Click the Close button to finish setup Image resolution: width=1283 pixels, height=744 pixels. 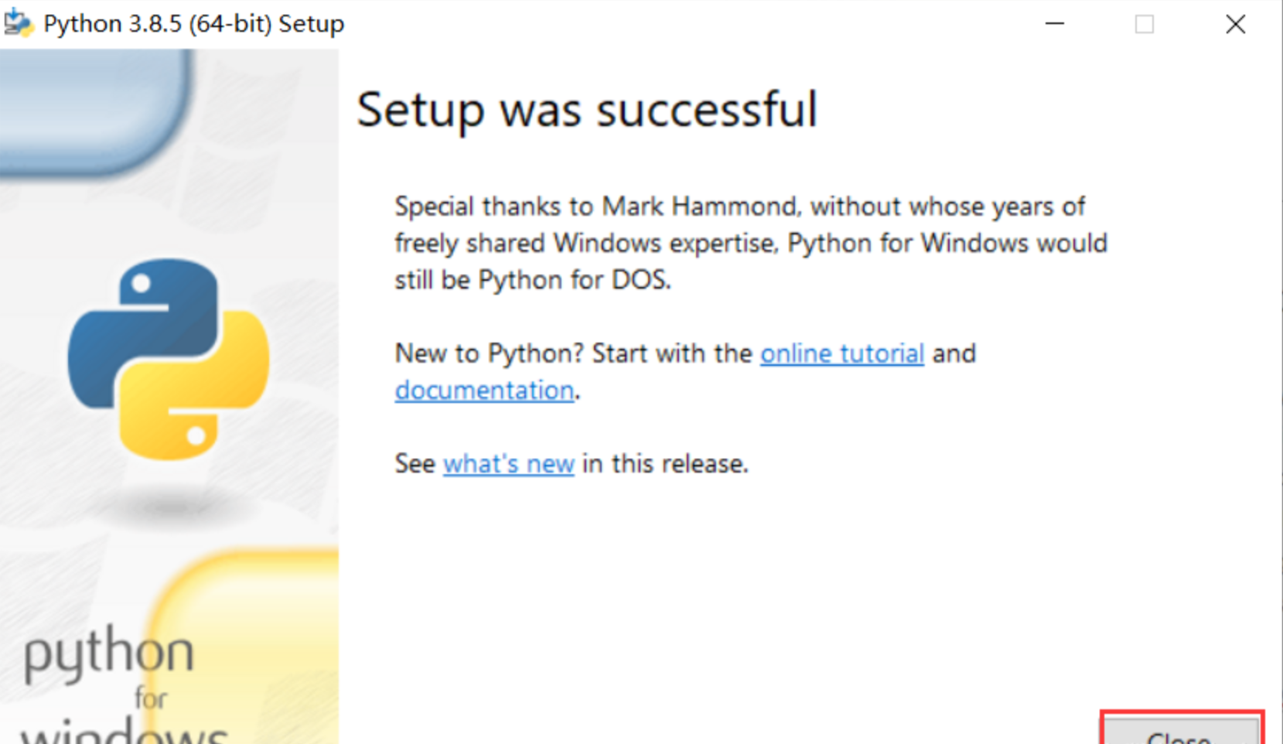point(1181,732)
